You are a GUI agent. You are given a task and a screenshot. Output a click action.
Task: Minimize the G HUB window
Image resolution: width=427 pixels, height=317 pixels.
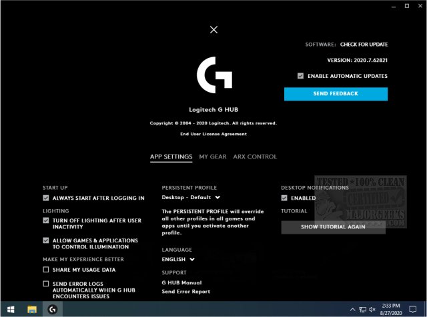pos(394,6)
